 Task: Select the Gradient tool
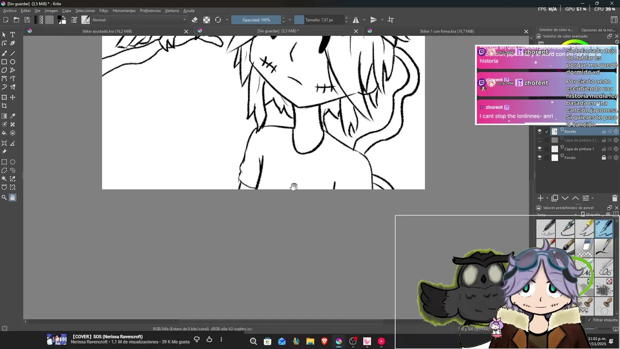pyautogui.click(x=4, y=116)
